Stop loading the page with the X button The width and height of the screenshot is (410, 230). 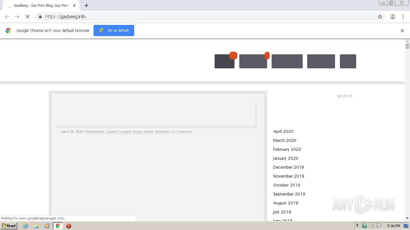28,17
